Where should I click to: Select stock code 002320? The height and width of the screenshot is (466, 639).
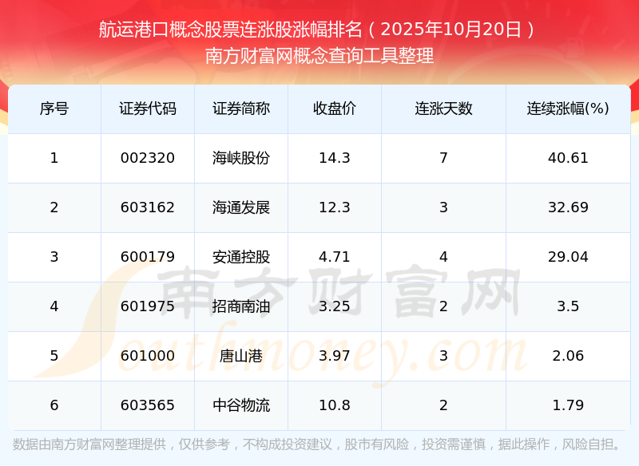click(148, 158)
